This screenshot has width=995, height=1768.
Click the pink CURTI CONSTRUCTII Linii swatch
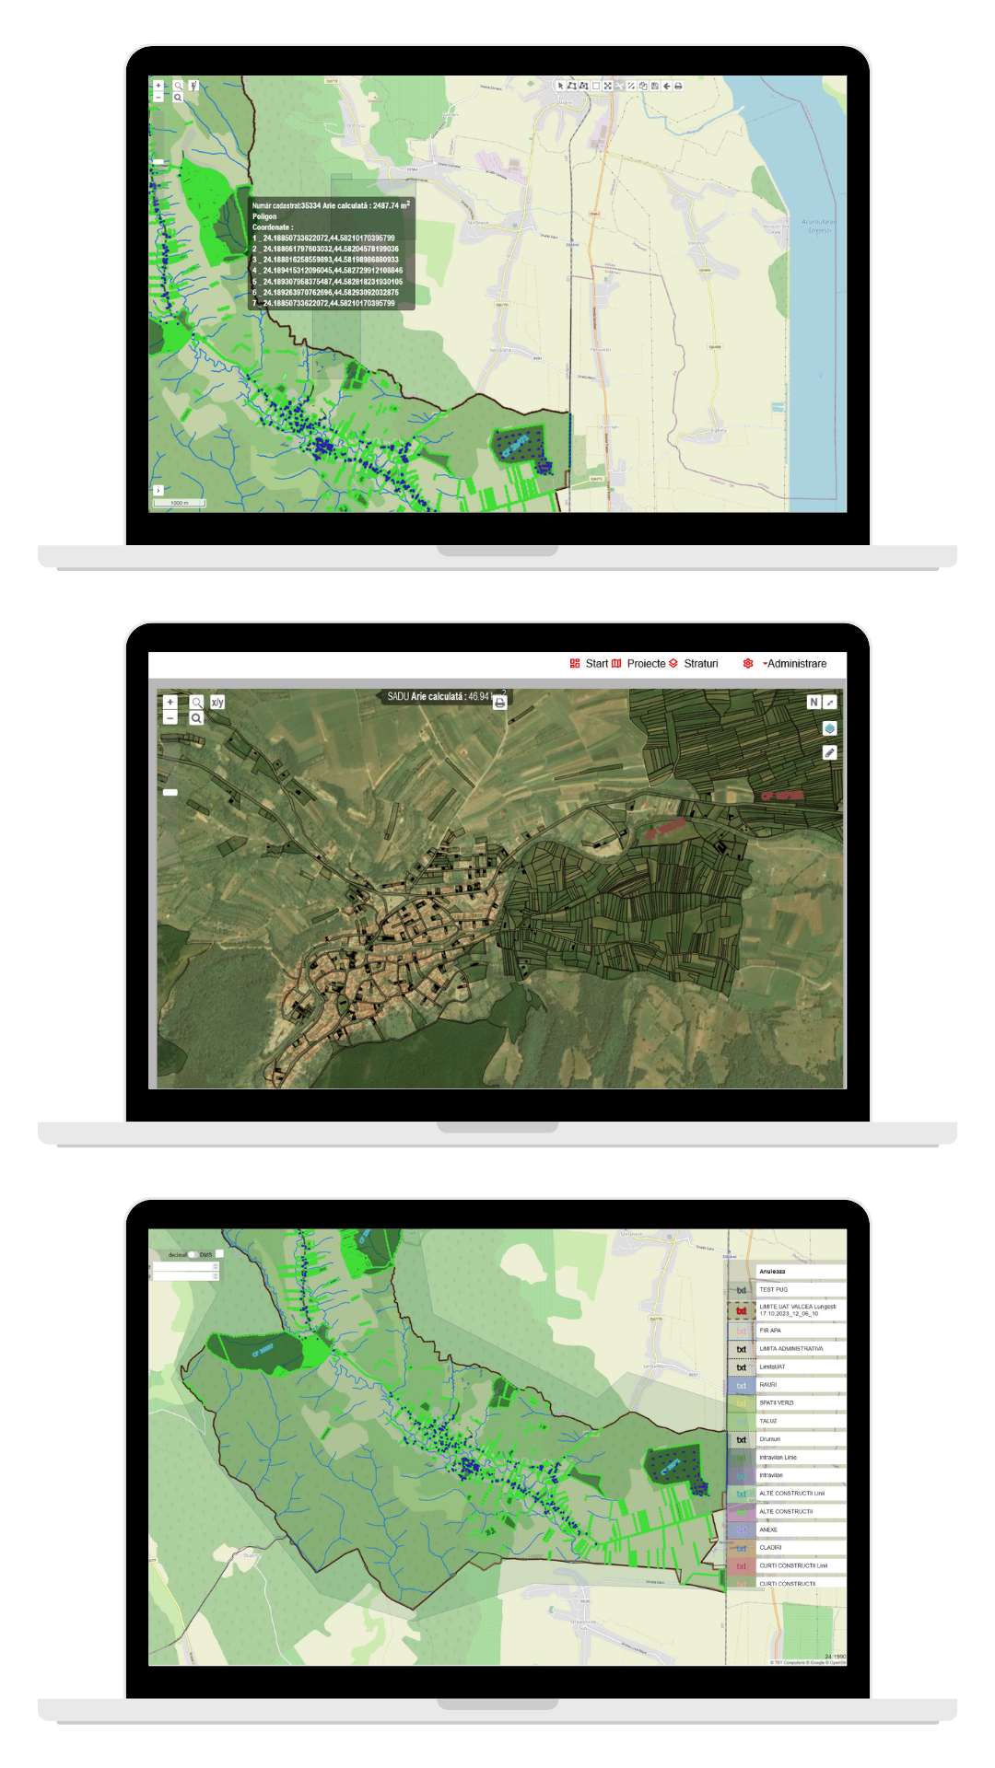(742, 1565)
